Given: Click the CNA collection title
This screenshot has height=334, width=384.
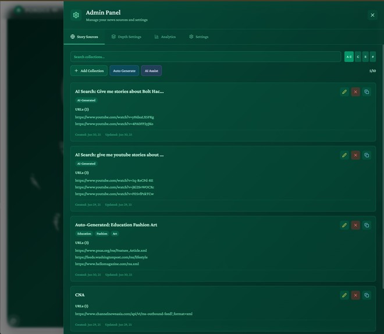Looking at the screenshot, I should pos(80,295).
